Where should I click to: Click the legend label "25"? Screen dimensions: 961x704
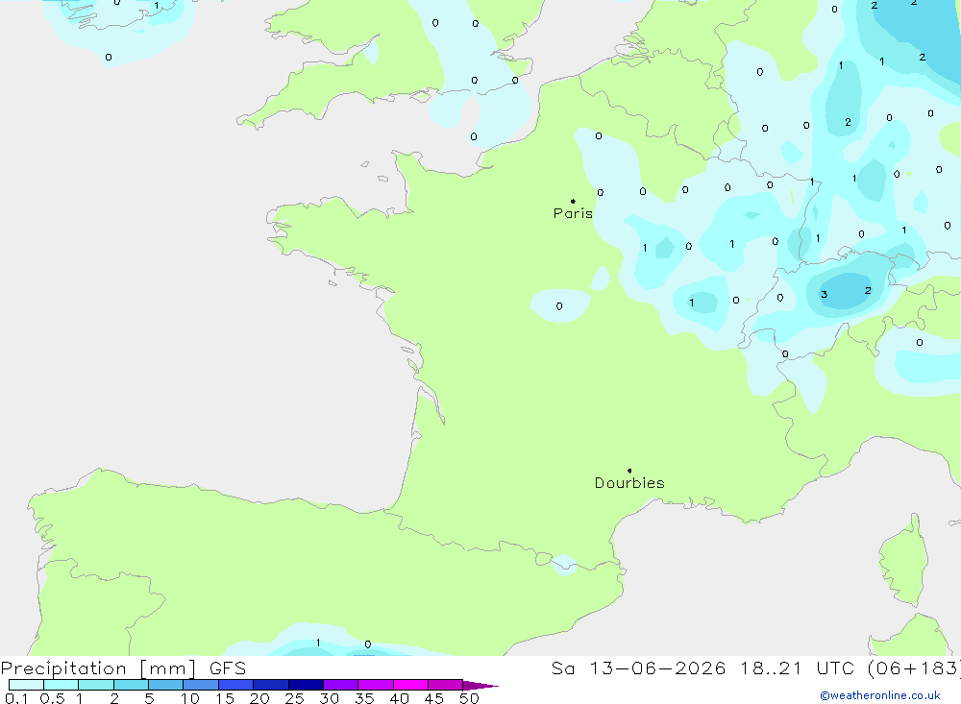click(x=294, y=698)
